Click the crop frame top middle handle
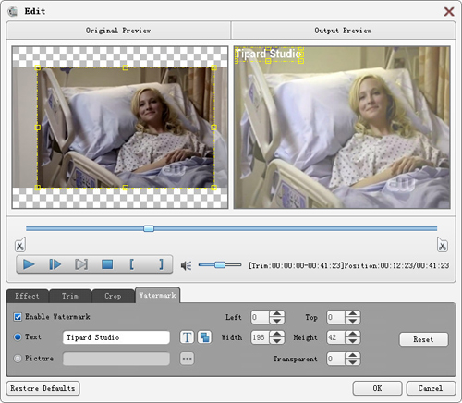 click(126, 67)
